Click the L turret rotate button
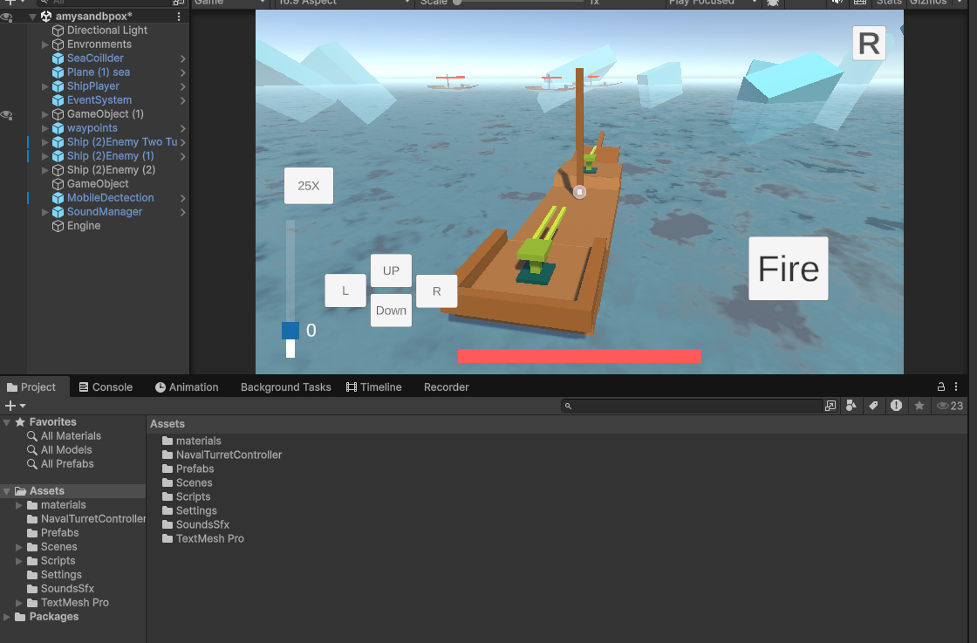 pyautogui.click(x=345, y=291)
